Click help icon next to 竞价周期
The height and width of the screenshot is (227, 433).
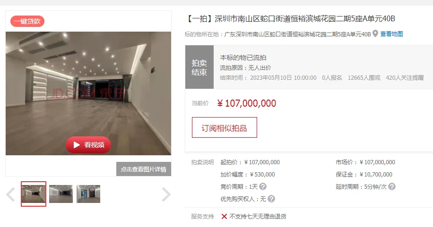(263, 187)
